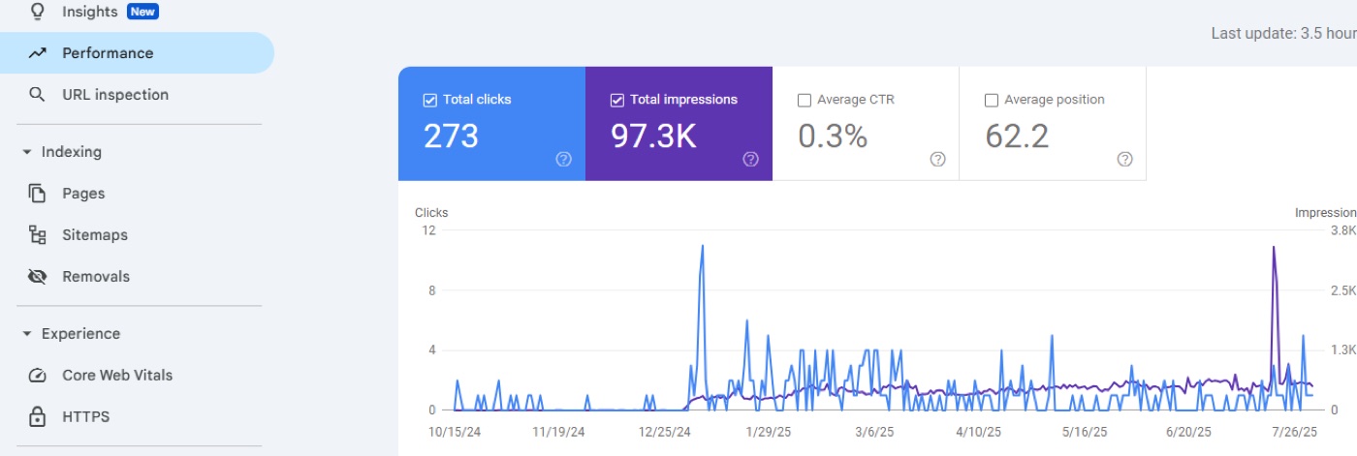Open the Removals tool

(x=137, y=277)
